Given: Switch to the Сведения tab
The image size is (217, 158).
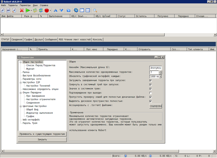Looking at the screenshot, I should coord(17,39).
